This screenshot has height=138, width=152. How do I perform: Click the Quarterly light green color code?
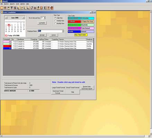tap(87, 25)
